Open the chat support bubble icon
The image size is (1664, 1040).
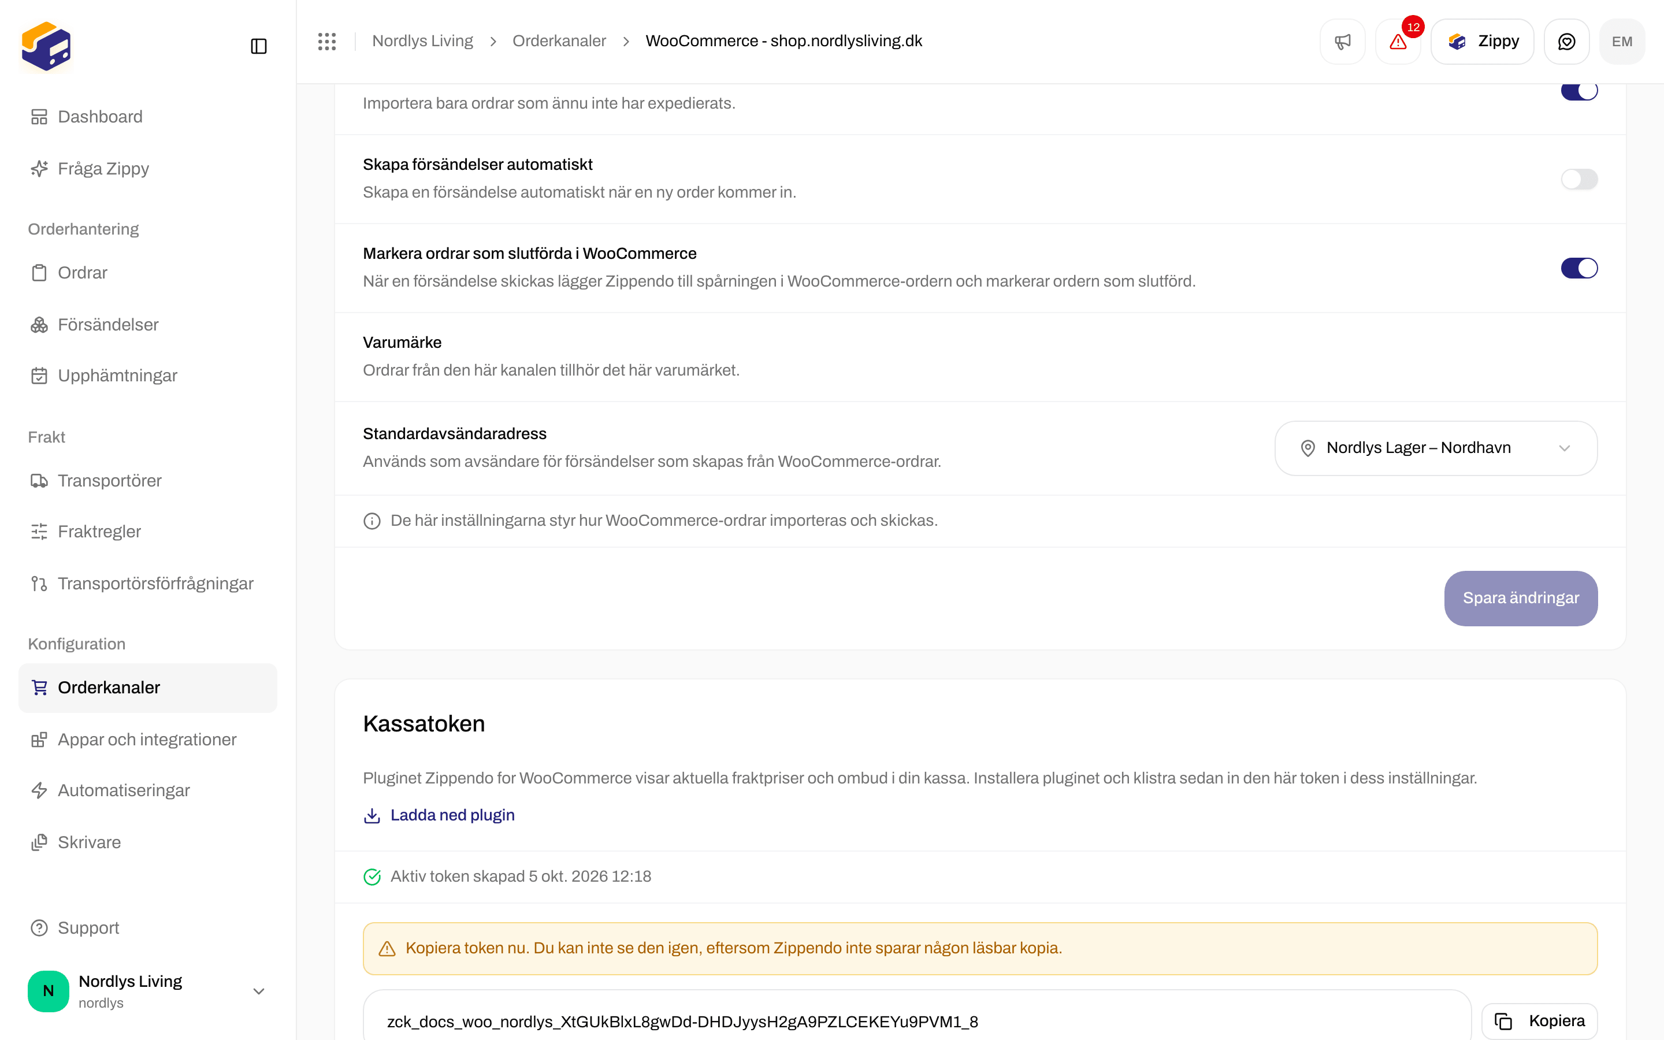click(1566, 41)
